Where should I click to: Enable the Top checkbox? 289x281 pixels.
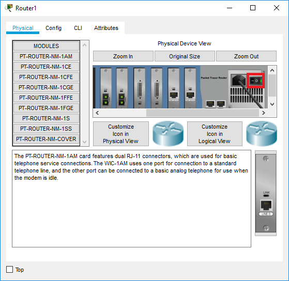[10, 270]
